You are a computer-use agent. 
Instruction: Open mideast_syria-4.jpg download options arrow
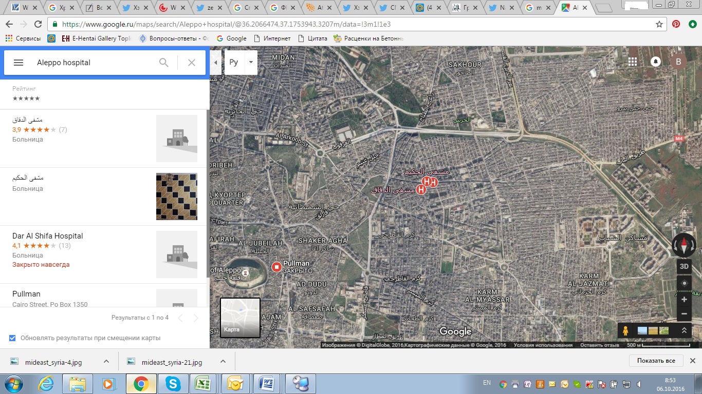point(106,361)
